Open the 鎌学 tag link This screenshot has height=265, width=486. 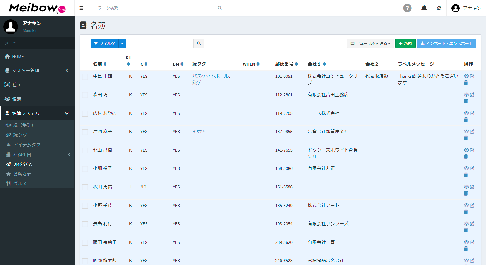coord(197,83)
